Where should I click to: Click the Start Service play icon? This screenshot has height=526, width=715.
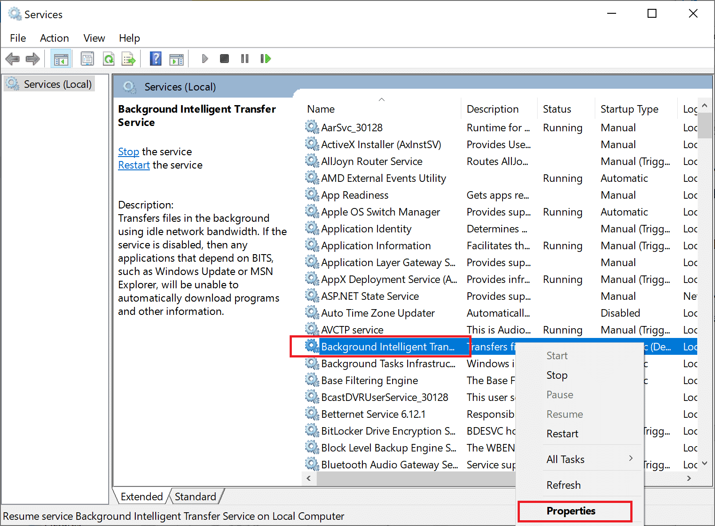click(204, 59)
